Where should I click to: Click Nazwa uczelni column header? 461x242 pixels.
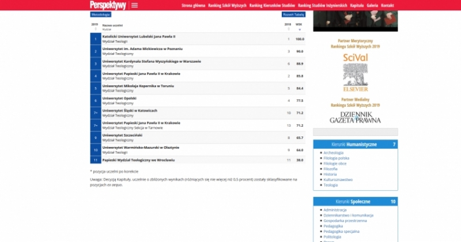[x=112, y=25]
